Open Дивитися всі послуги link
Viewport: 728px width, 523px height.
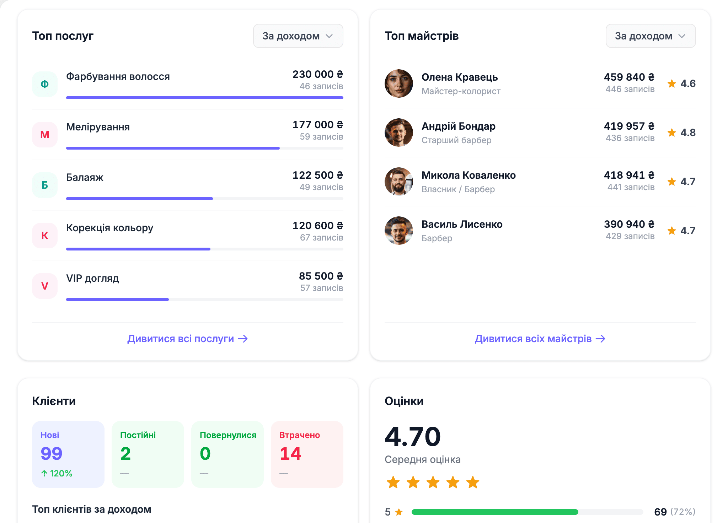pos(188,339)
